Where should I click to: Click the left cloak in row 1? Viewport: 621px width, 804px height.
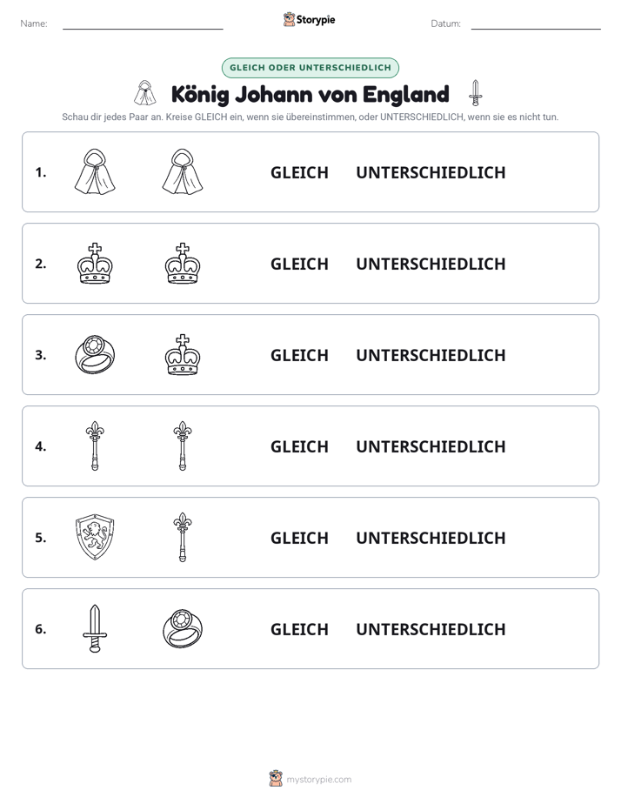(x=95, y=172)
